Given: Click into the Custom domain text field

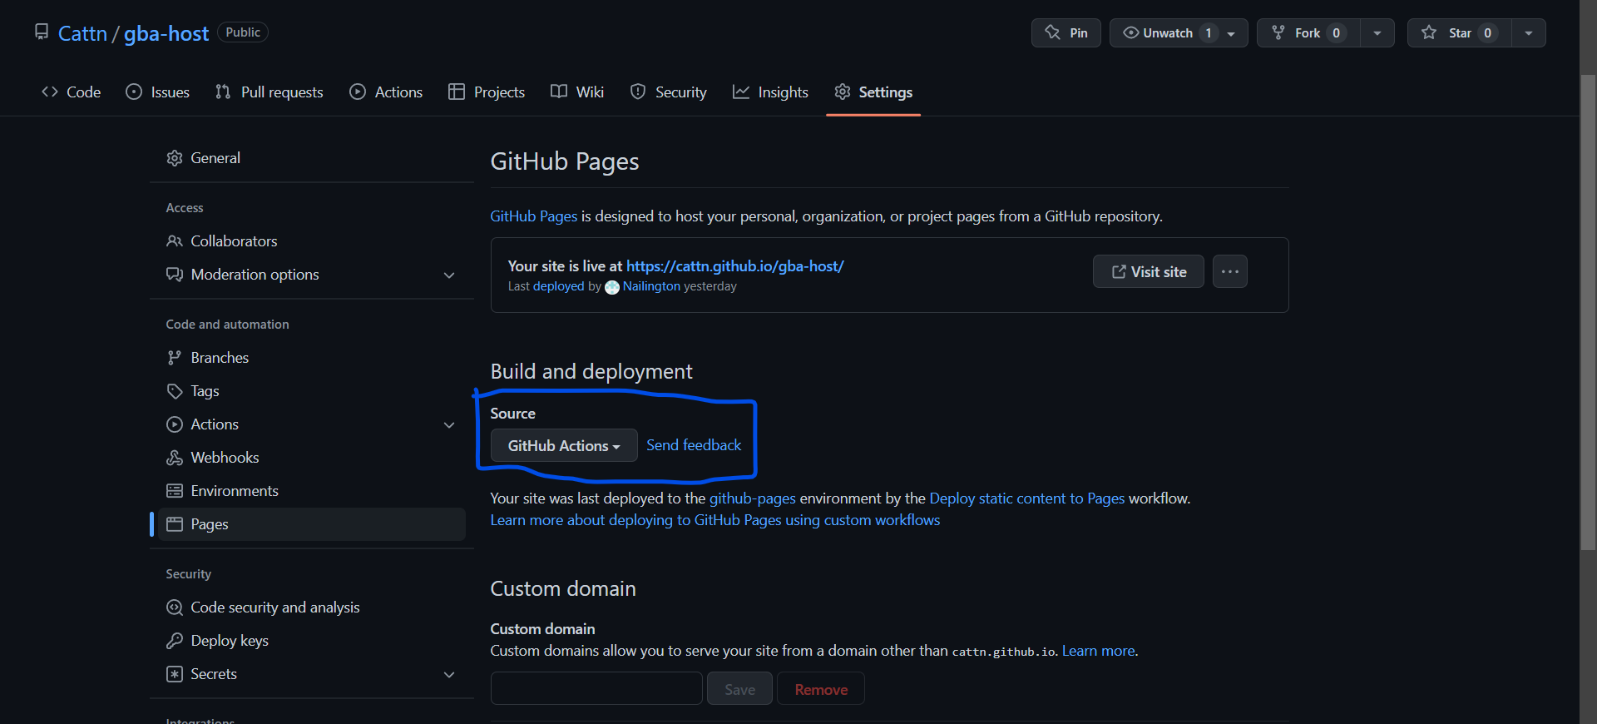Looking at the screenshot, I should (596, 689).
